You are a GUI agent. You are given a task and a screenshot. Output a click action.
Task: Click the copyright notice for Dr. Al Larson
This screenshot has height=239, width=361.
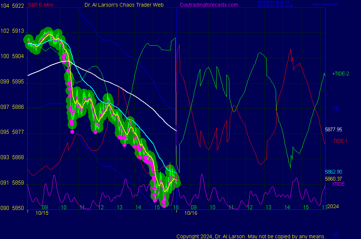click(x=251, y=236)
